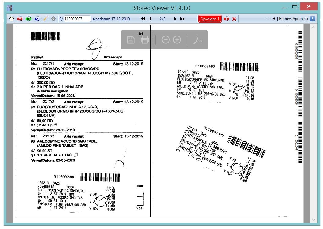Click the red PDF icon beside home
323x229 pixels.
coord(20,19)
